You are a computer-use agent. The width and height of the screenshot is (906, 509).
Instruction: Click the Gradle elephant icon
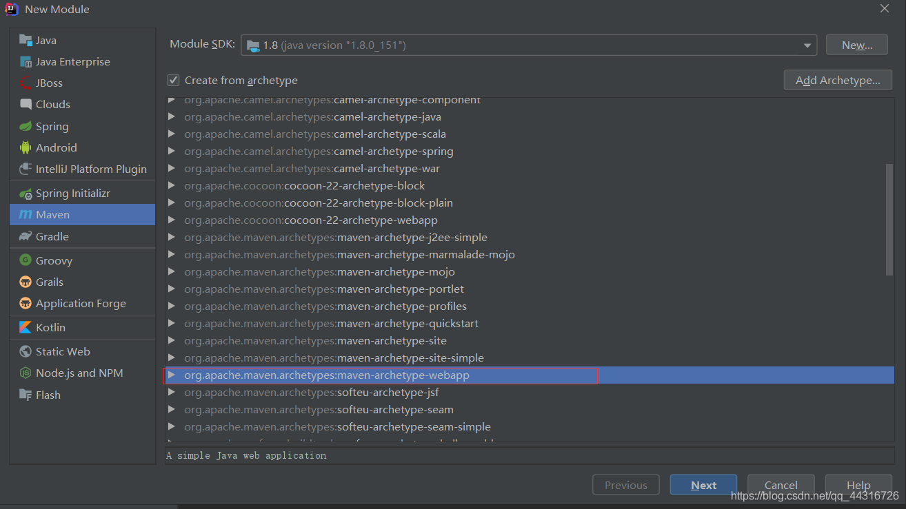point(26,237)
